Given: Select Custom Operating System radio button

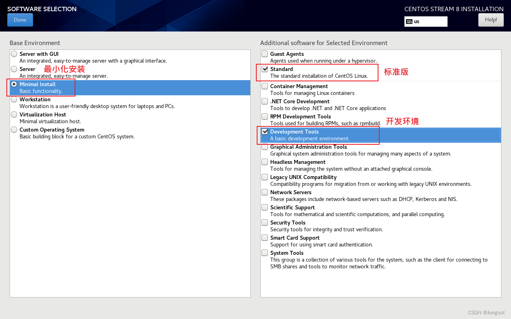Looking at the screenshot, I should point(14,130).
